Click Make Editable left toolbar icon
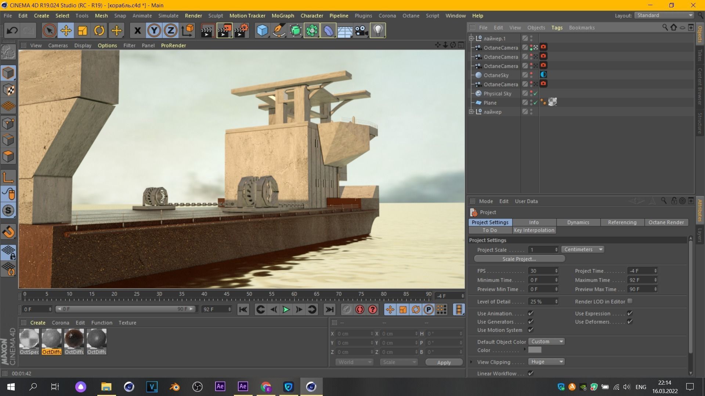The width and height of the screenshot is (705, 396). point(8,52)
